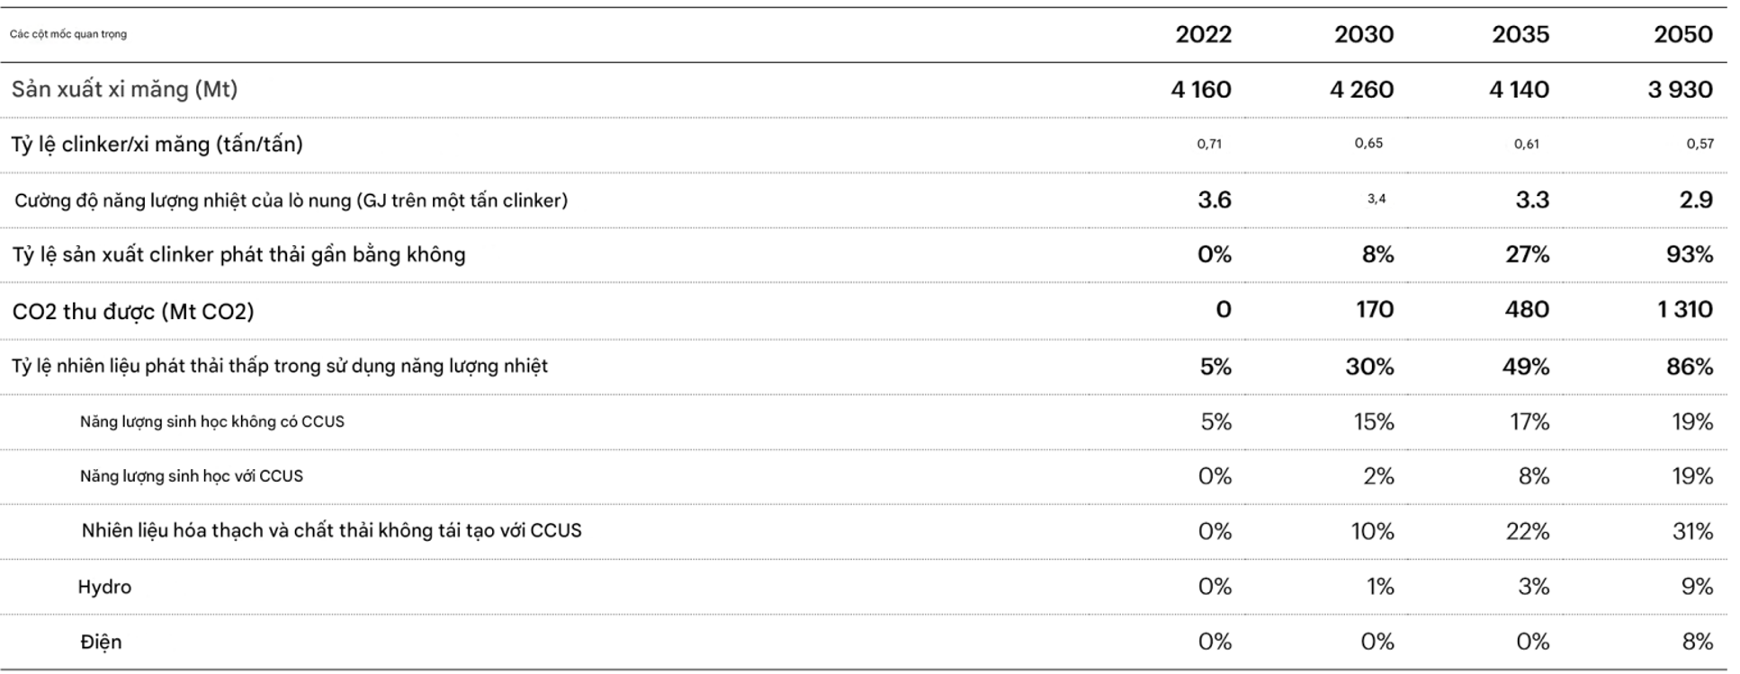
Task: Click 'Năng lượng sinh học không có CCUS' row
Action: (x=864, y=421)
